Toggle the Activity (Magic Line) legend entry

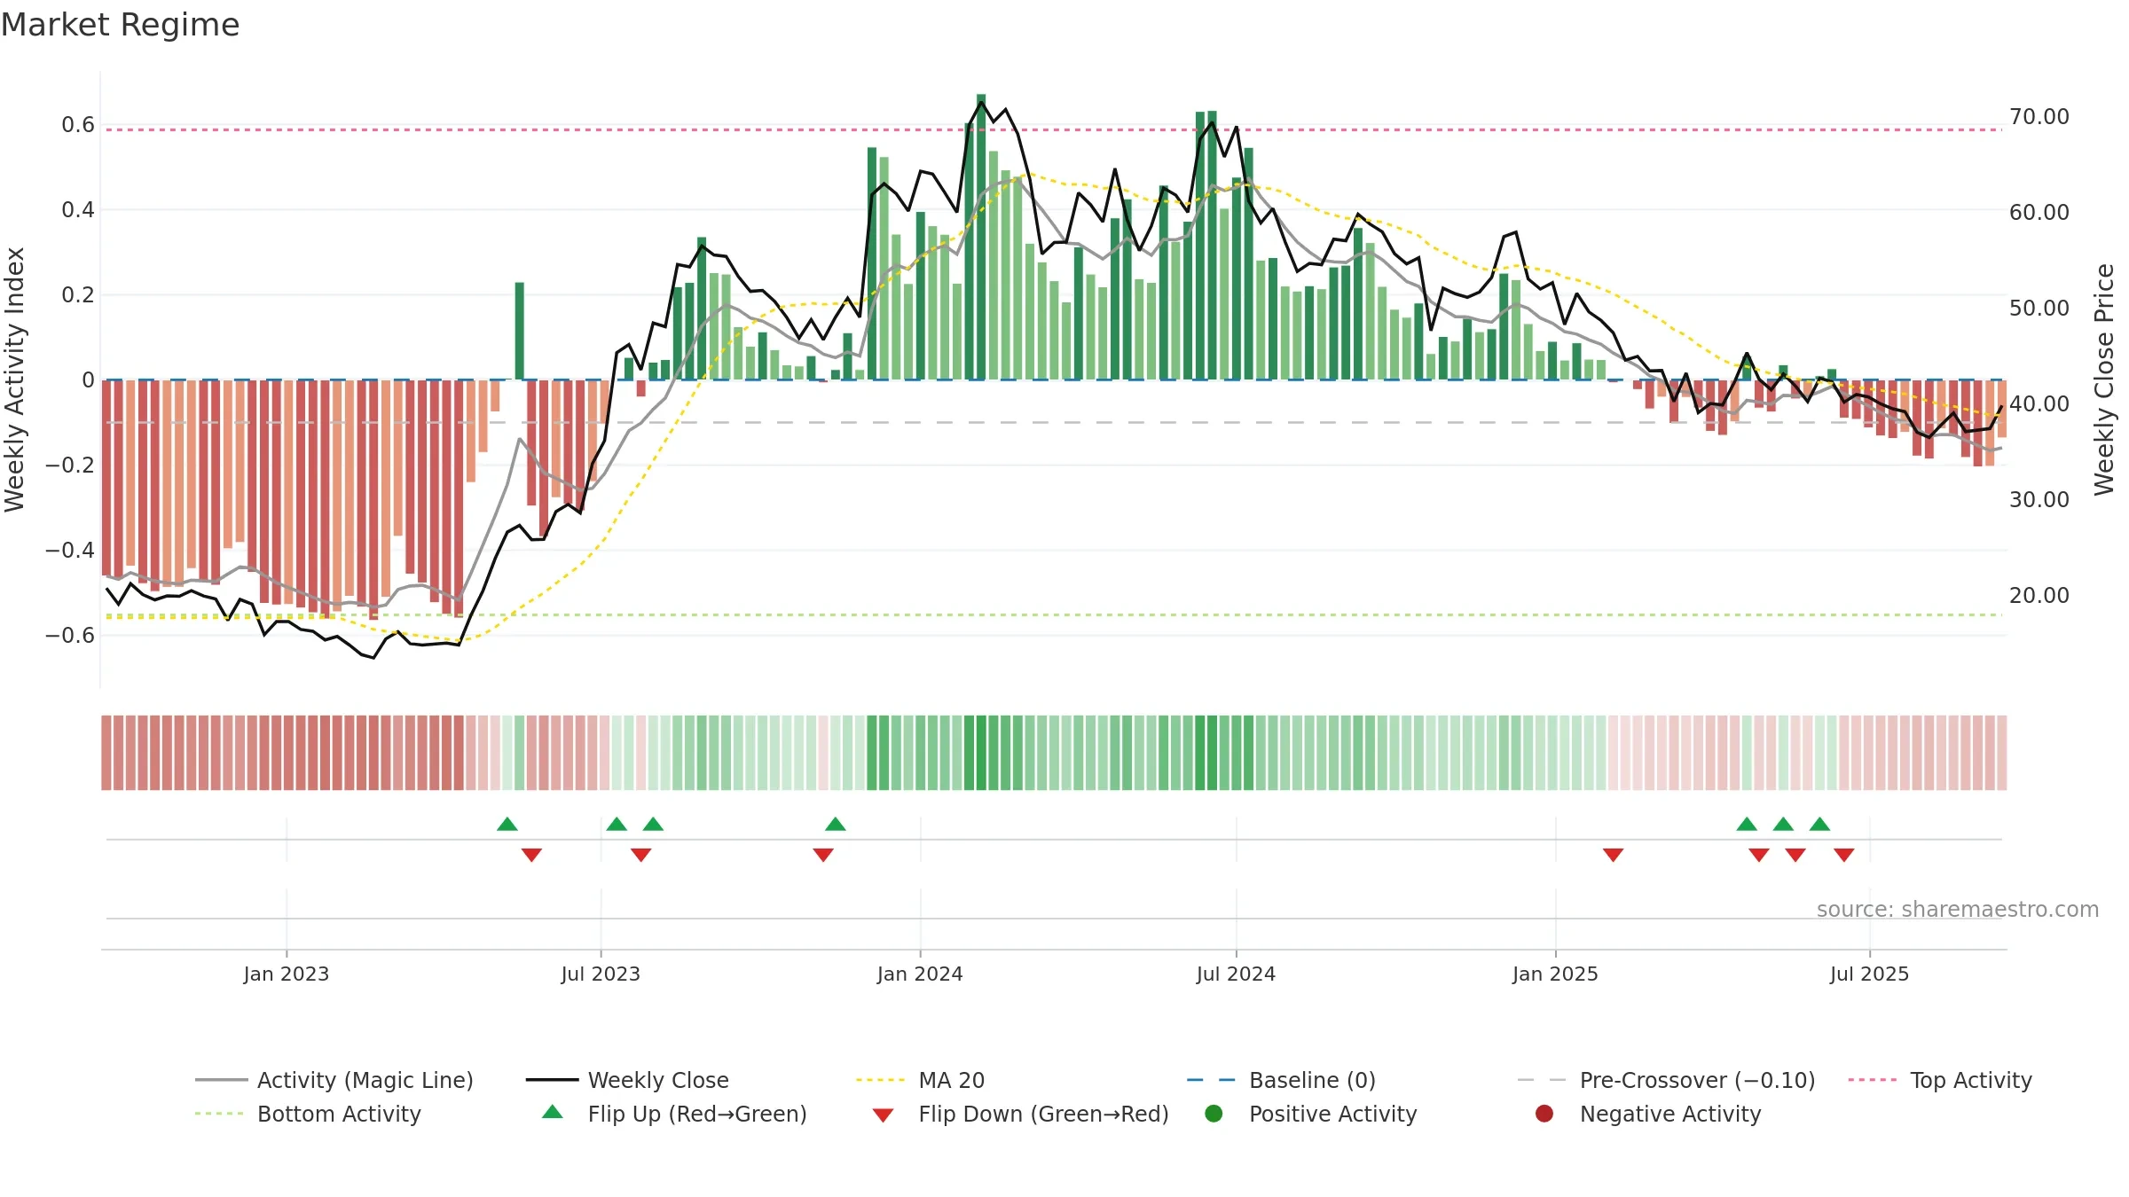(x=334, y=1080)
